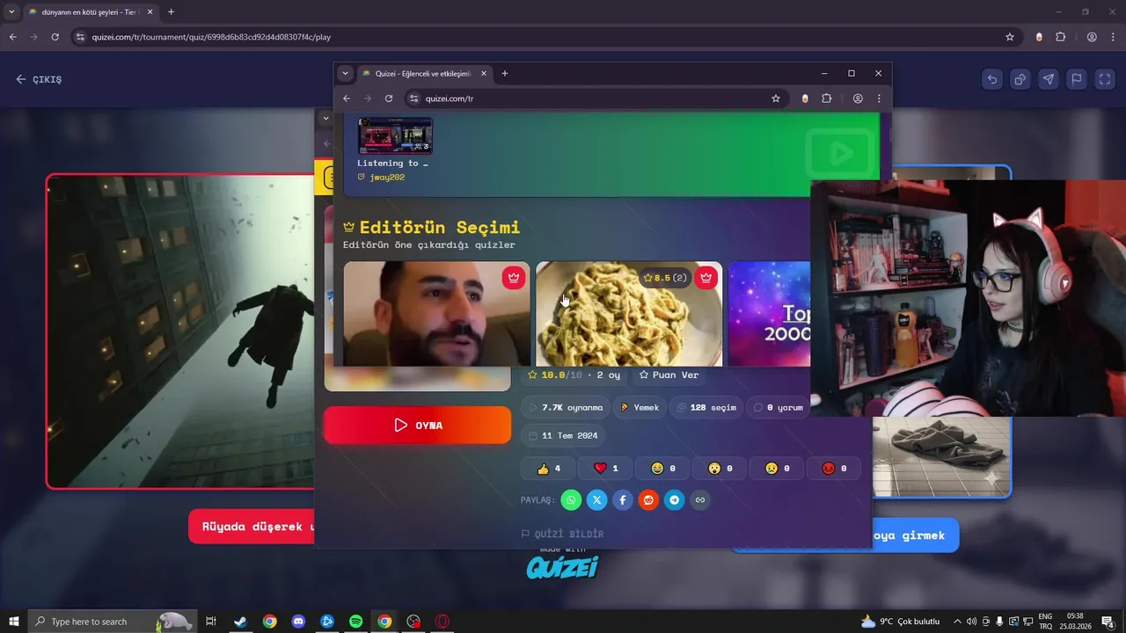
Task: Open Discord from the taskbar
Action: [298, 622]
